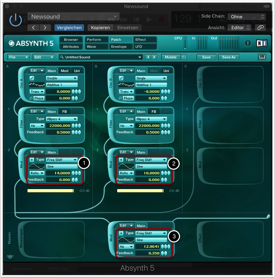Go to previous preset with left arrow
This screenshot has width=275, height=278.
33,28
